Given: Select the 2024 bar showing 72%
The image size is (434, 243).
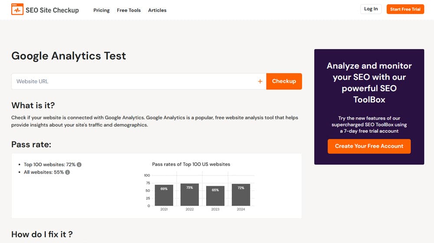Looking at the screenshot, I should click(241, 195).
